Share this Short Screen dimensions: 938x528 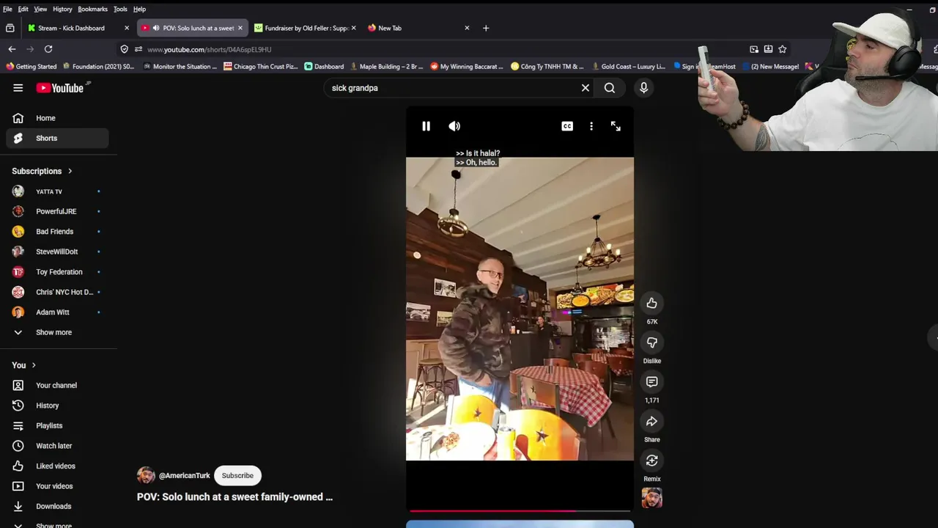[651, 421]
